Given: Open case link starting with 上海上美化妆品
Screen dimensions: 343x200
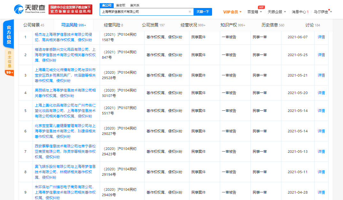Looking at the screenshot, I should (x=65, y=111).
